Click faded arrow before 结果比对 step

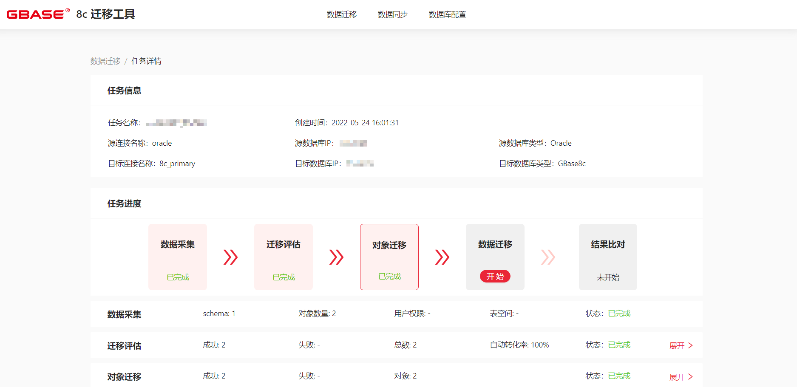(x=548, y=257)
